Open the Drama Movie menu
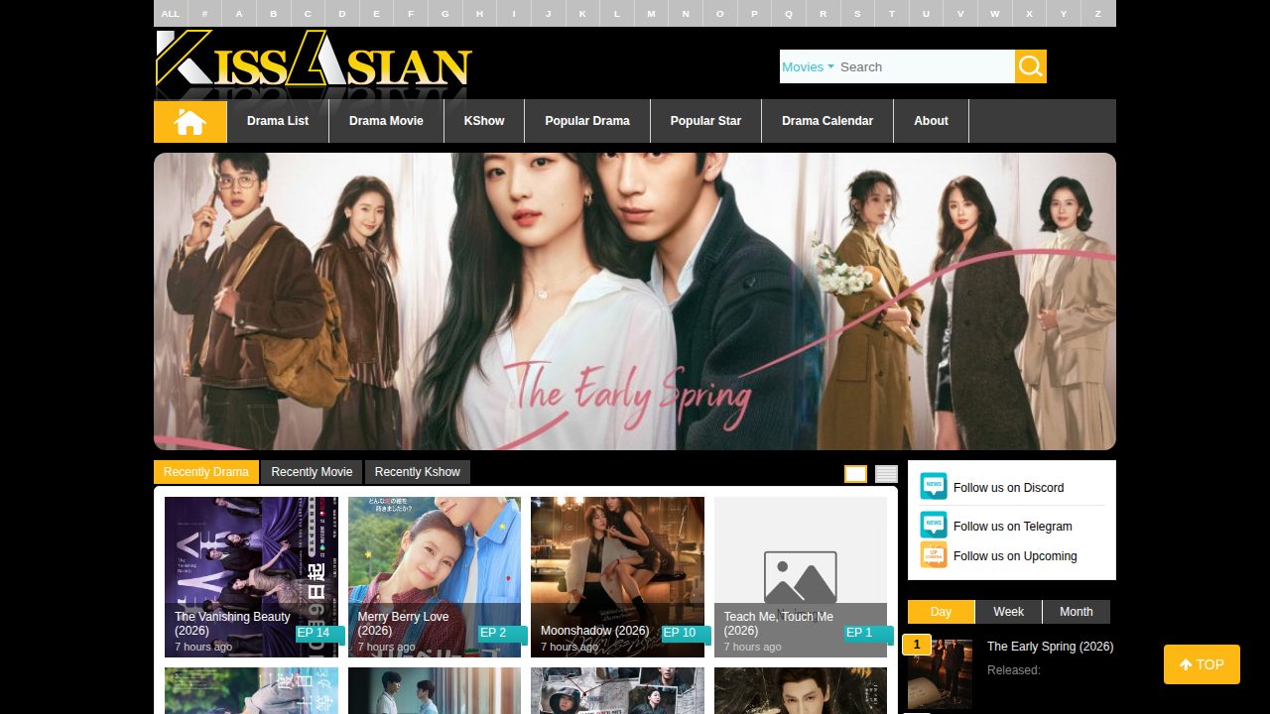Image resolution: width=1270 pixels, height=714 pixels. tap(386, 121)
